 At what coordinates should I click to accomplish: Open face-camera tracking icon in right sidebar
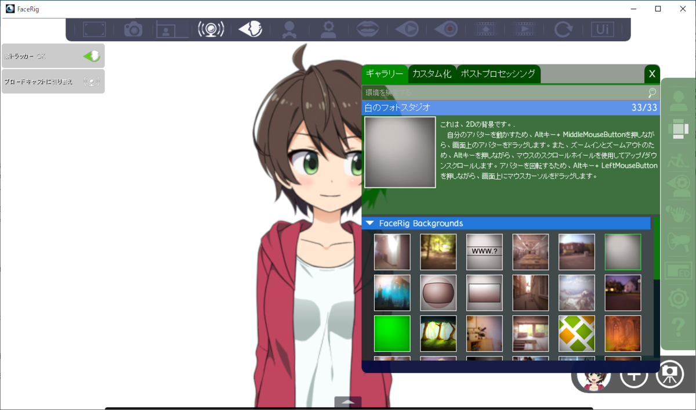(x=678, y=186)
